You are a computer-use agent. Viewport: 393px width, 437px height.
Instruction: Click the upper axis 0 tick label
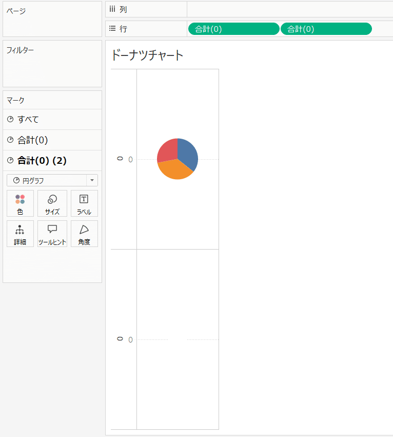pos(130,160)
